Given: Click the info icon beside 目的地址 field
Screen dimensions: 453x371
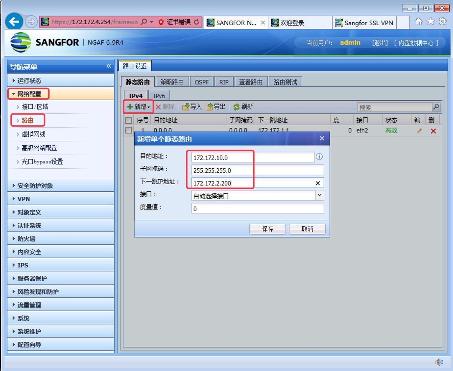Looking at the screenshot, I should click(319, 157).
